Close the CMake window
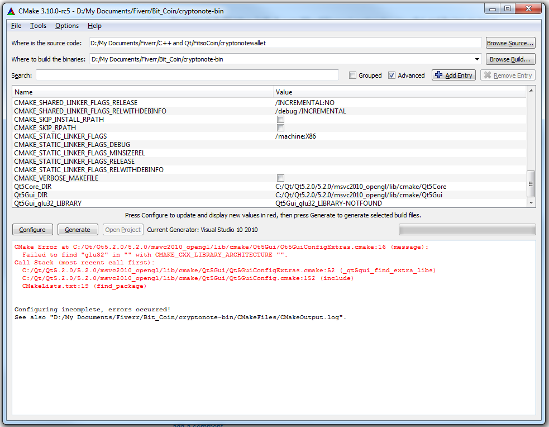The width and height of the screenshot is (549, 427). (x=529, y=9)
